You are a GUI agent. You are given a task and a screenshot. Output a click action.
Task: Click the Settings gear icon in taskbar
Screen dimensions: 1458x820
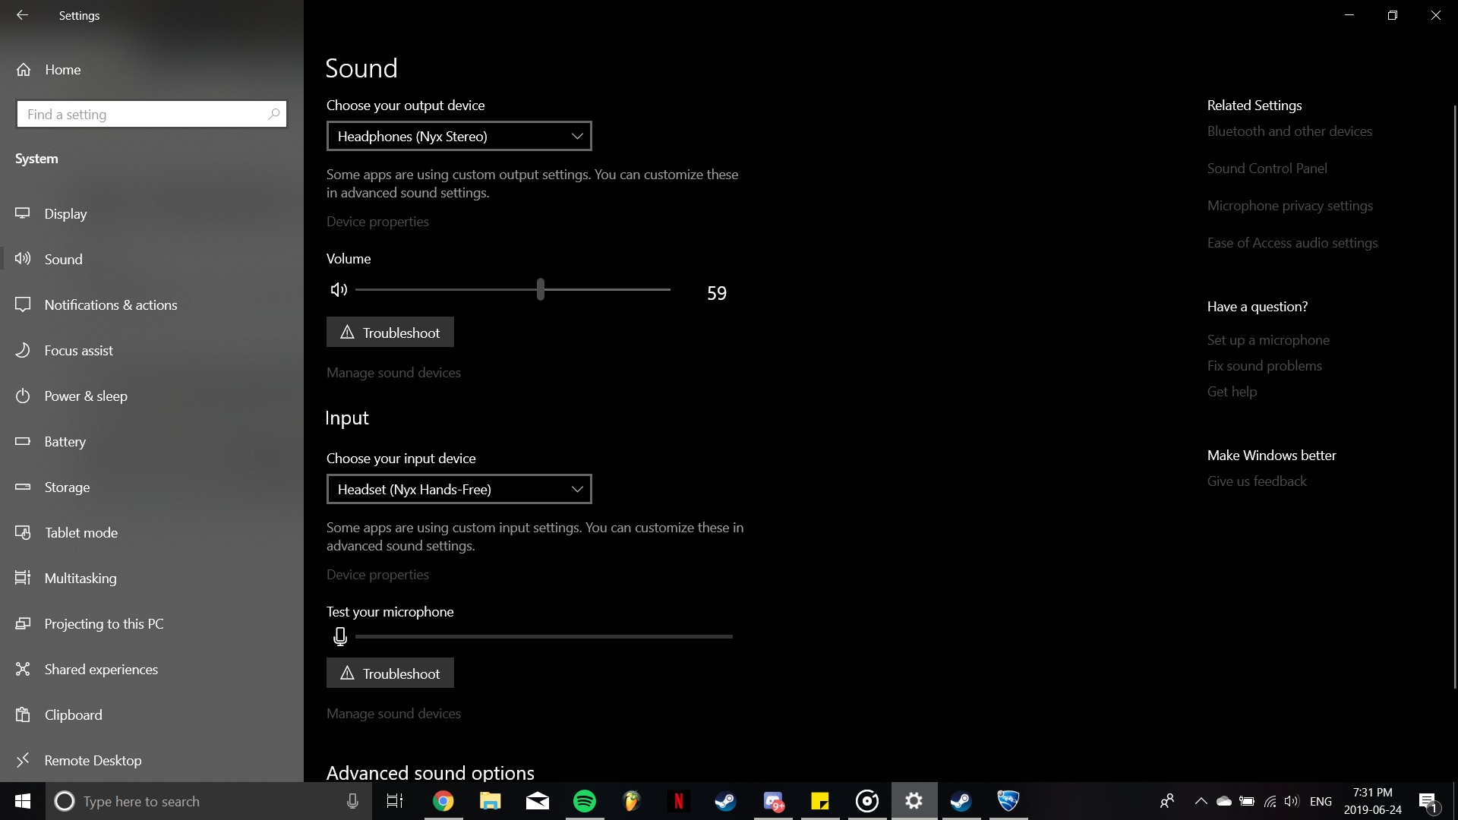(912, 800)
